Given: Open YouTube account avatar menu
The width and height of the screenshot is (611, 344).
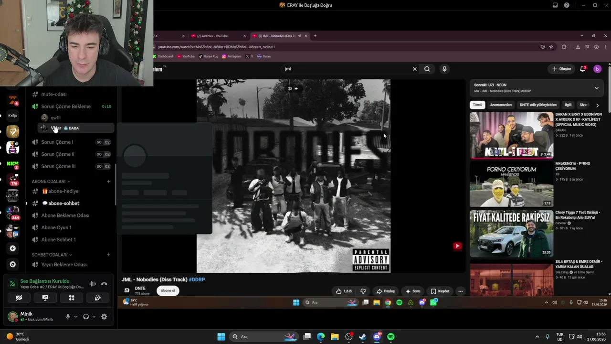Looking at the screenshot, I should pyautogui.click(x=597, y=69).
